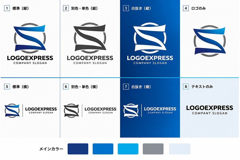The width and height of the screenshot is (240, 160).
Task: Select the logo-only S emblem in panel 4
Action: click(x=210, y=41)
